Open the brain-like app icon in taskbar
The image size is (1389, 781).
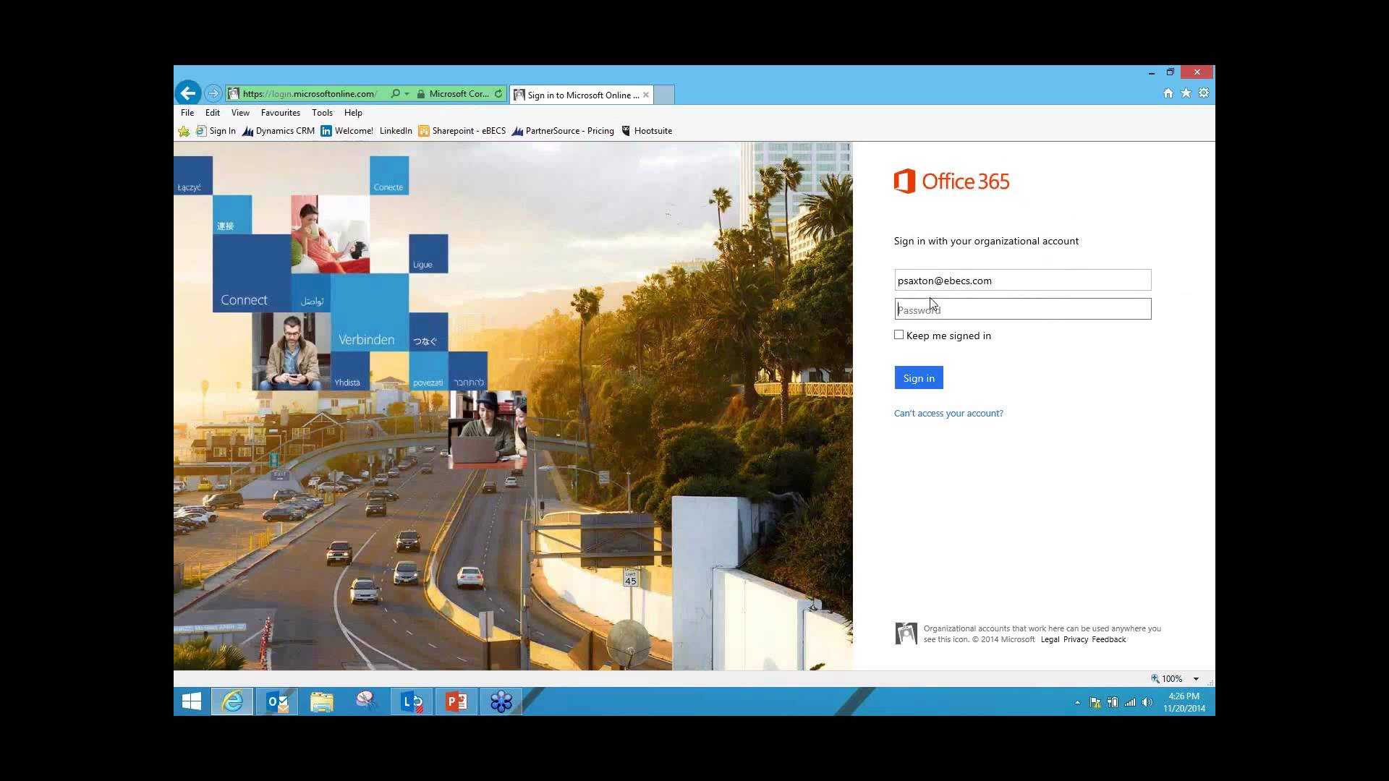(367, 701)
